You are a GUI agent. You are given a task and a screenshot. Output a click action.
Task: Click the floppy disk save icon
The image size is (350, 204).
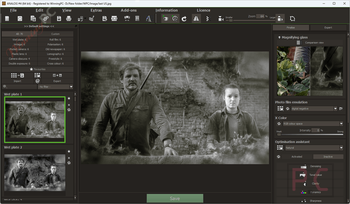59,18
